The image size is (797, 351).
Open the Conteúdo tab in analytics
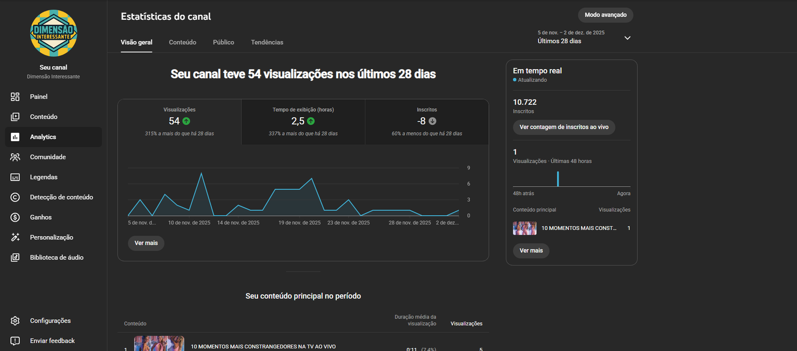pos(182,42)
